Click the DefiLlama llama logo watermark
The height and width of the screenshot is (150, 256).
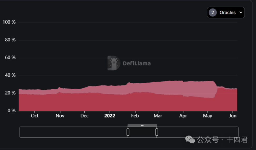(114, 63)
